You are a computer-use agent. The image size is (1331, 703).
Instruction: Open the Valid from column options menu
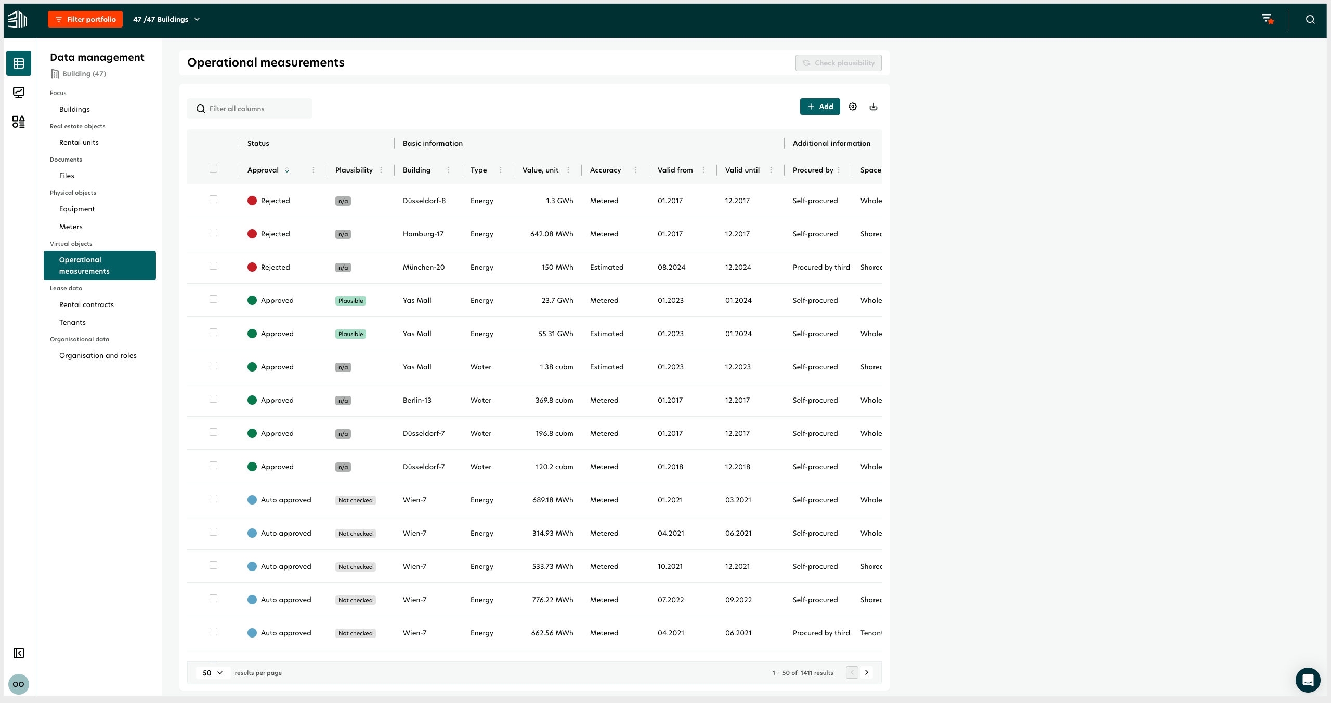703,170
